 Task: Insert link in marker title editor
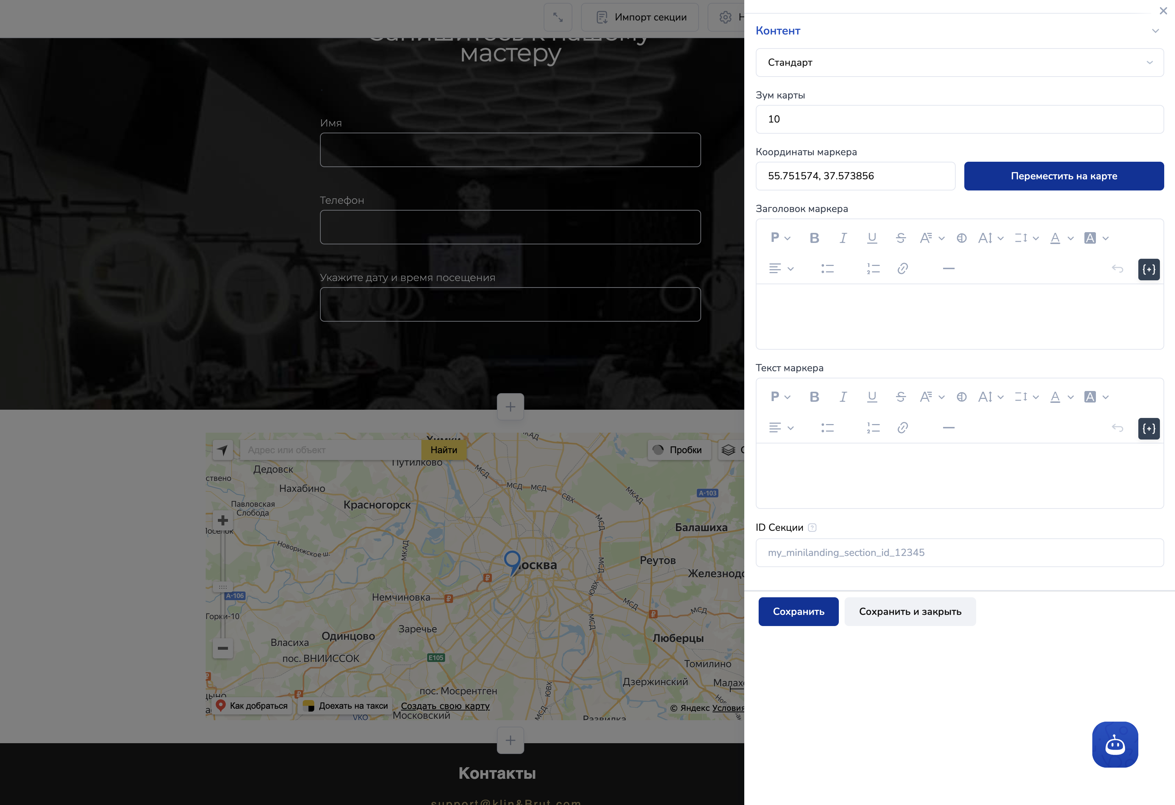click(902, 269)
